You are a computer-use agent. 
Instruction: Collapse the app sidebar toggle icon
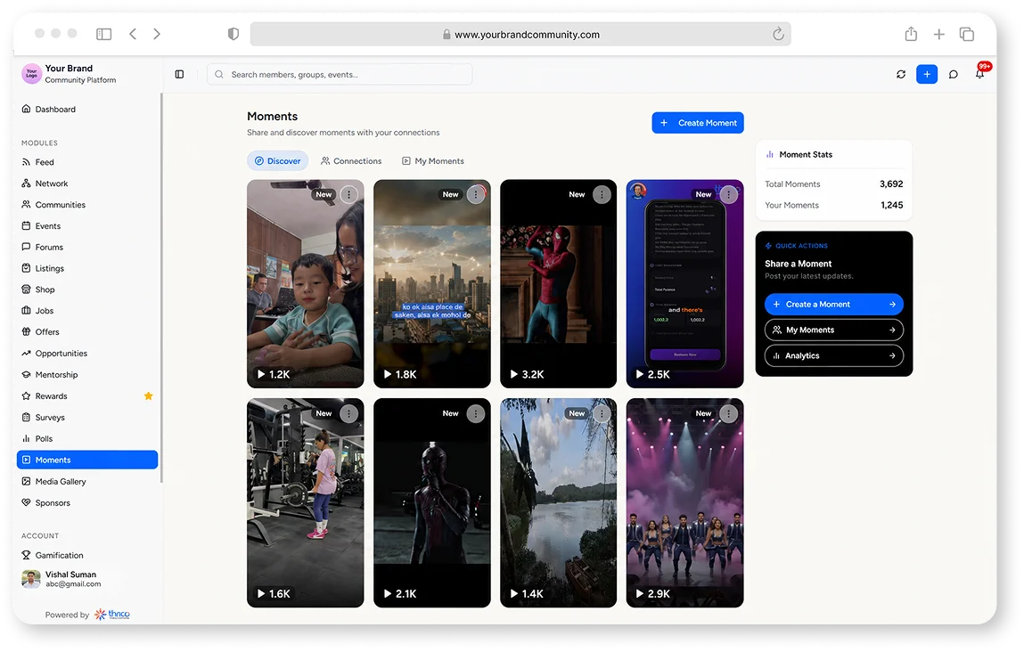[x=180, y=75]
